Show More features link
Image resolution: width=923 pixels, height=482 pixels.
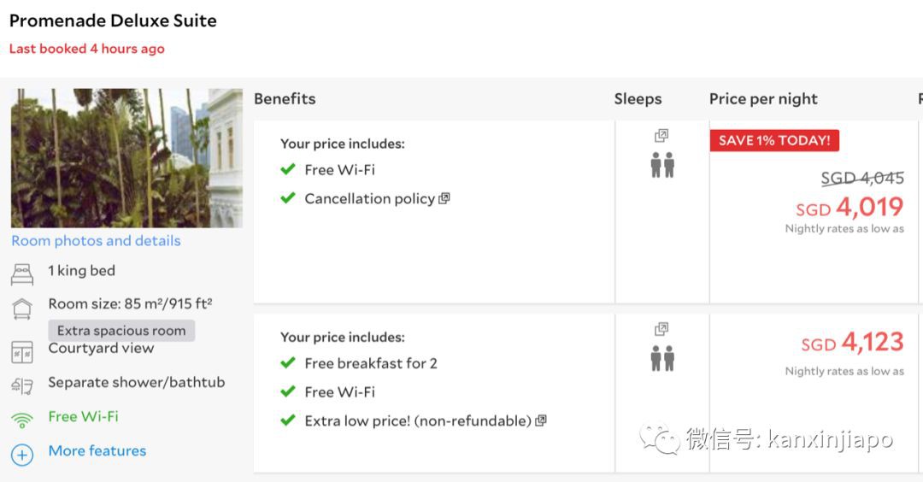click(97, 451)
